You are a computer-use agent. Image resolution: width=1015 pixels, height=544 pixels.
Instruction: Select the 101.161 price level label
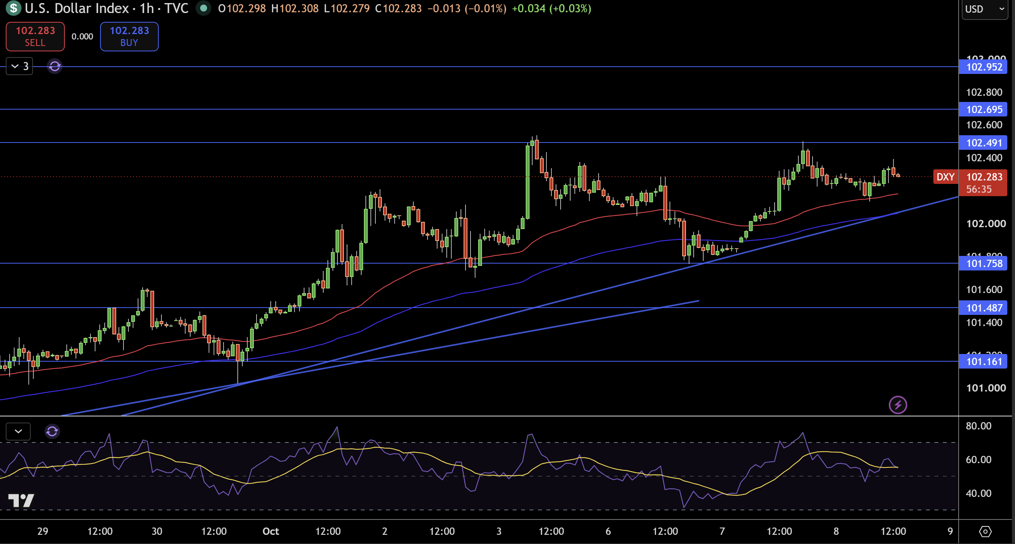pyautogui.click(x=983, y=361)
